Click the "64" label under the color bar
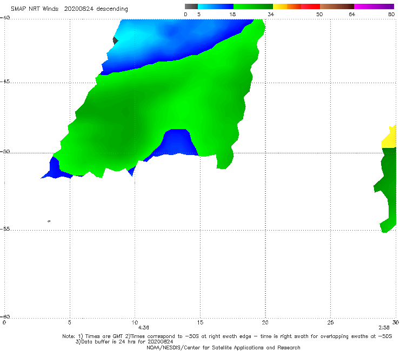 pos(352,15)
